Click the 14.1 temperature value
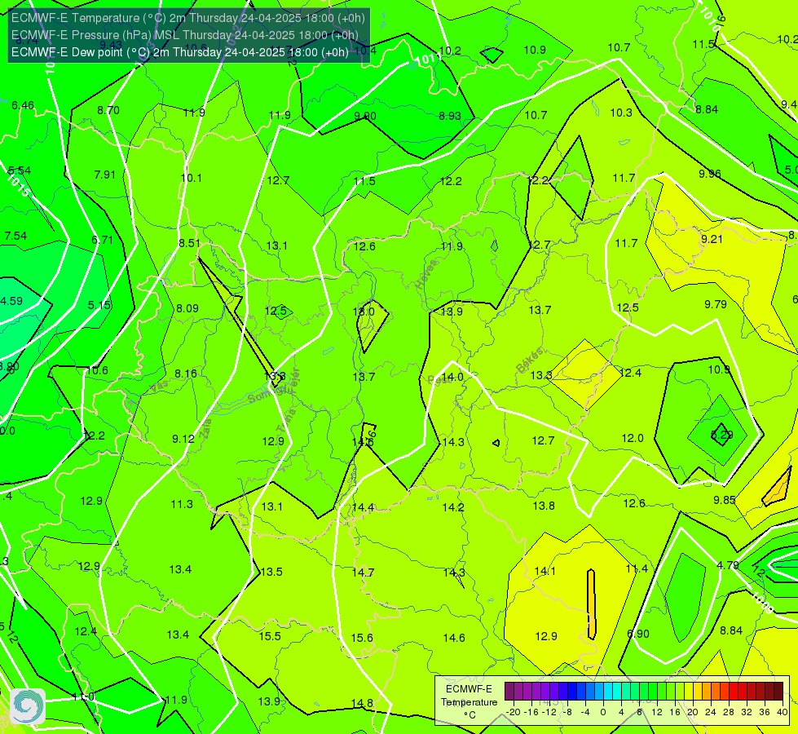 click(x=545, y=571)
